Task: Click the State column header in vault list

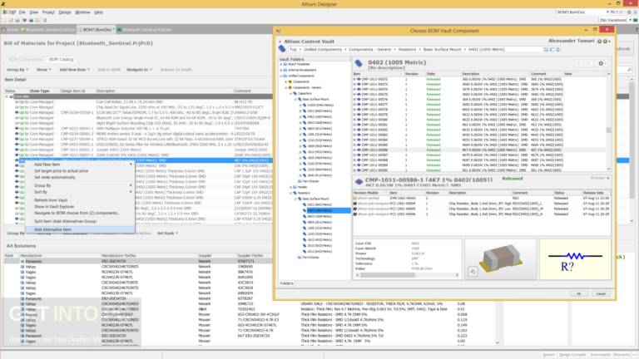Action: [x=443, y=74]
